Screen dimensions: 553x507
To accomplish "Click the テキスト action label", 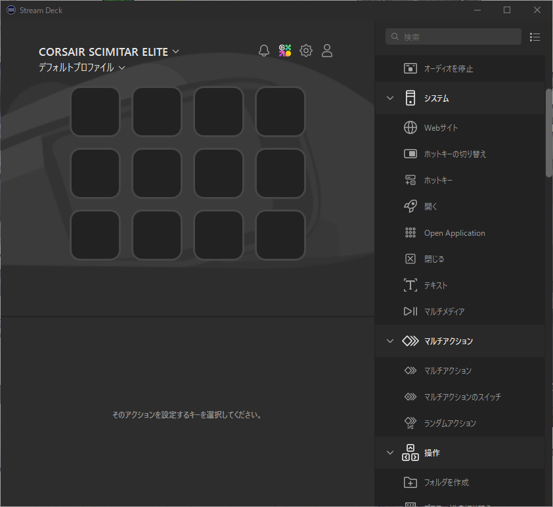I will [x=435, y=285].
